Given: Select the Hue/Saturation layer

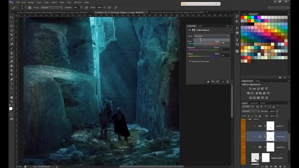Looking at the screenshot, I should pos(267,147).
